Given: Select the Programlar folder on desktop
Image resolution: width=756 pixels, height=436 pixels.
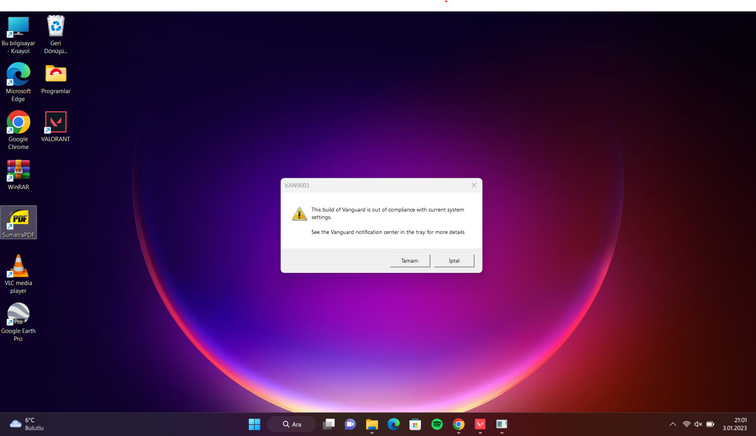Looking at the screenshot, I should (56, 79).
